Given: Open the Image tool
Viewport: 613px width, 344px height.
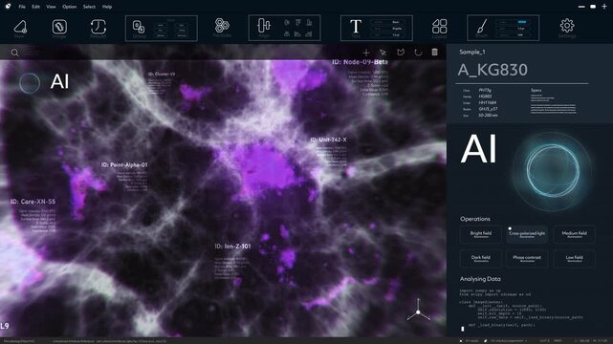Looking at the screenshot, I should click(59, 27).
